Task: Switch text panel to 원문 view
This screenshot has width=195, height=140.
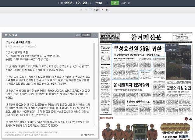Action: [x=78, y=35]
